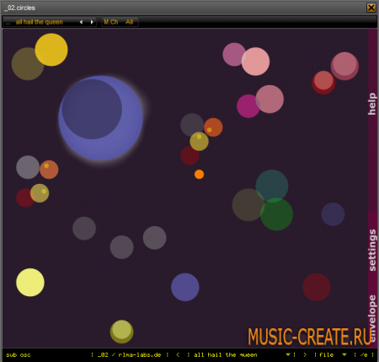The image size is (379, 362).
Task: Click the 'sub osc' status text
Action: pyautogui.click(x=19, y=355)
